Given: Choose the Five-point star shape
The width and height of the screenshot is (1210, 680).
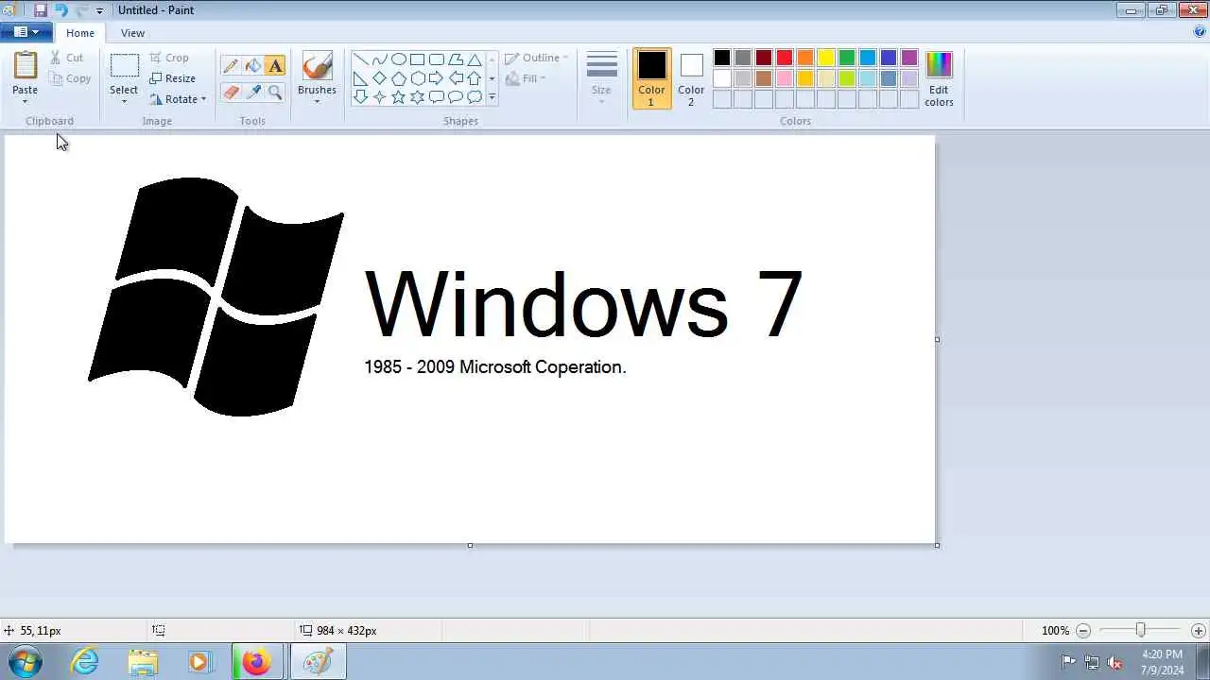Looking at the screenshot, I should point(398,97).
